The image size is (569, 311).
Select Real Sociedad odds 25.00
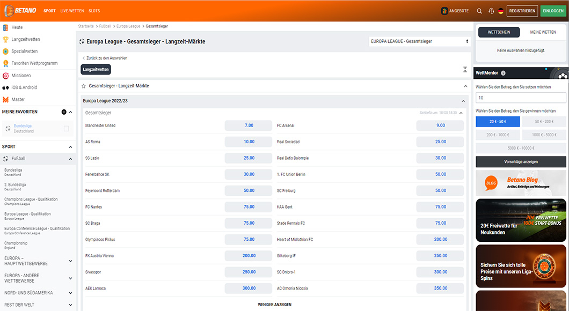440,142
